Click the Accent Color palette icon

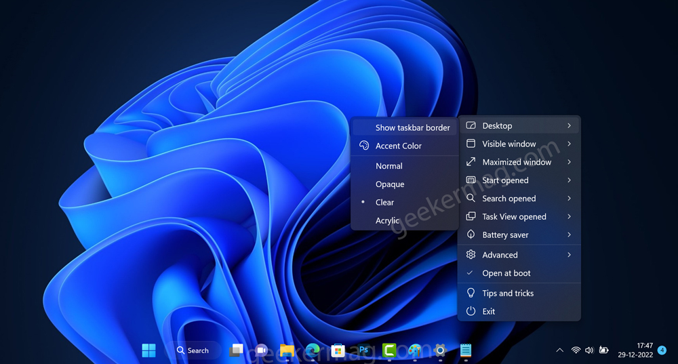(364, 145)
